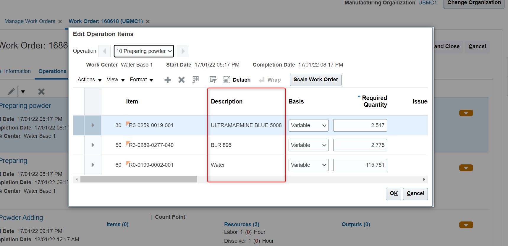This screenshot has height=246, width=508.
Task: Open Basis dropdown for ULTRAMARMINE BLUE 5008
Action: pos(308,125)
